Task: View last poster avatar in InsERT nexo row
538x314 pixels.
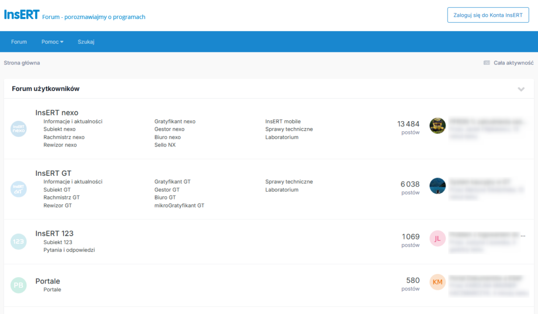Action: pos(438,125)
